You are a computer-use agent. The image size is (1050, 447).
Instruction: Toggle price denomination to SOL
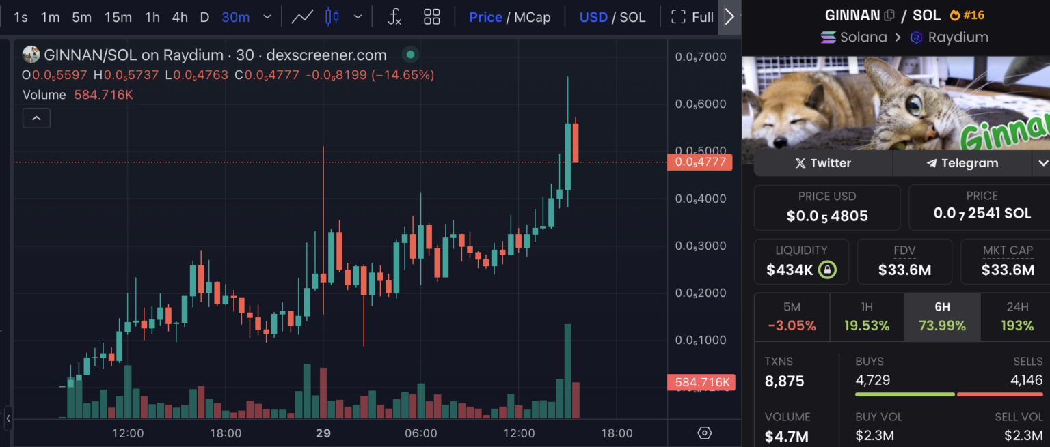point(632,17)
